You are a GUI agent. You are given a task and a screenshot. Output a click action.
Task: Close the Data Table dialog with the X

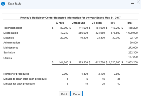(138, 2)
